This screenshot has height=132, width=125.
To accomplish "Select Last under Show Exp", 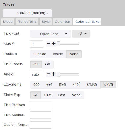I will (x=61, y=95).
